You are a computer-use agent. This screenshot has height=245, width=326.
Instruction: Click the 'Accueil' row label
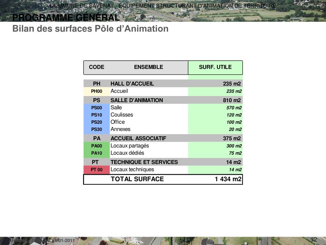tap(119, 91)
